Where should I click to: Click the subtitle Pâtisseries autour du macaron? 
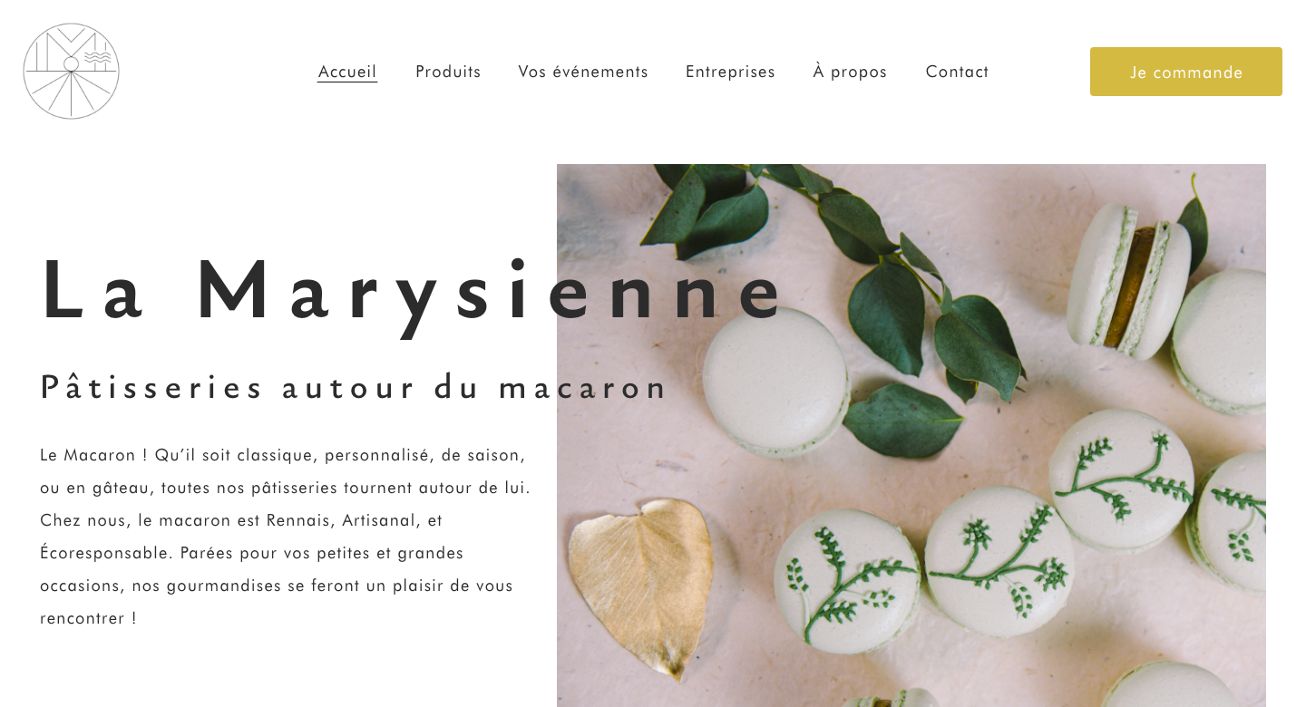click(x=354, y=387)
